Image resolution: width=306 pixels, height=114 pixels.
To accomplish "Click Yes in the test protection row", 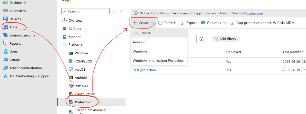I will pos(229,70).
